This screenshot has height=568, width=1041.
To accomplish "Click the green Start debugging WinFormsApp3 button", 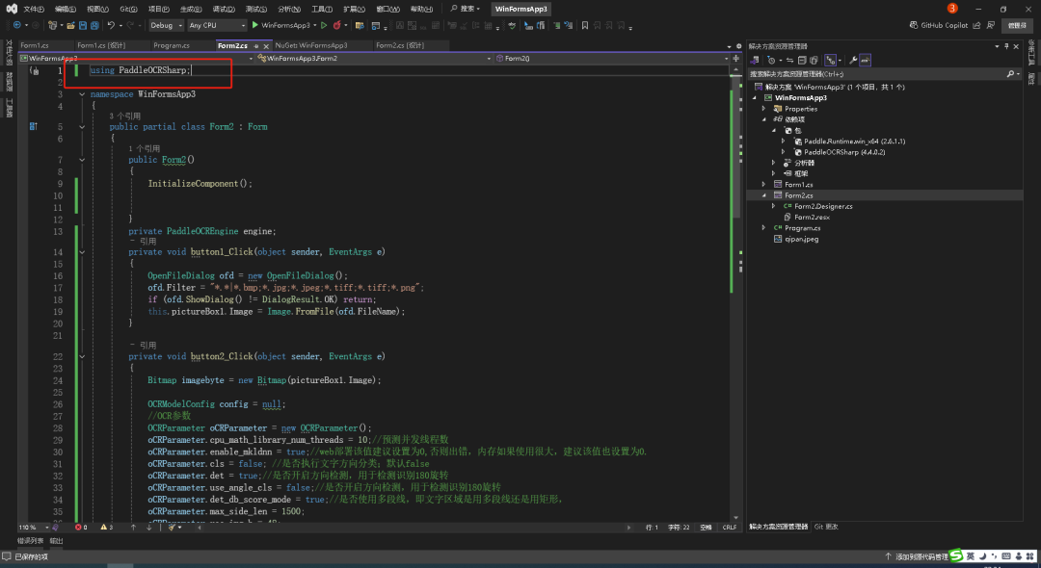I will click(x=254, y=25).
